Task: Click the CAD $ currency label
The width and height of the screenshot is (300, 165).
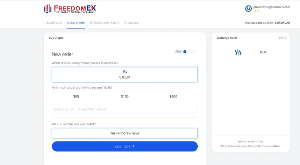Action: click(283, 38)
